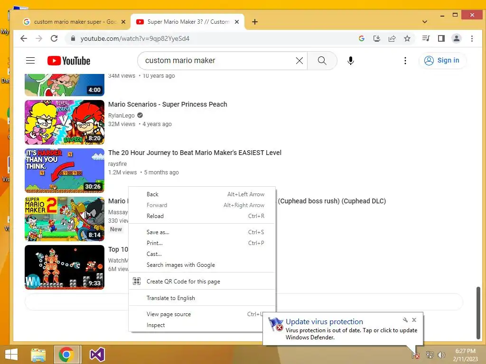Screen dimensions: 486x364
Task: Open the Windows Start button
Action: (x=11, y=355)
